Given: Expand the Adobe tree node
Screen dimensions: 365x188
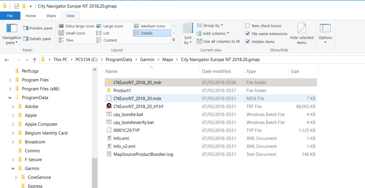Looking at the screenshot, I should (13, 106).
